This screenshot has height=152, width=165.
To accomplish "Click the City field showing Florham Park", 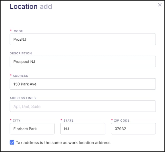I will [32, 129].
